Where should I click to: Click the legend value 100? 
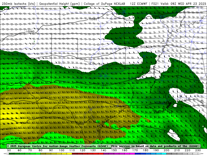pyautogui.click(x=62, y=150)
